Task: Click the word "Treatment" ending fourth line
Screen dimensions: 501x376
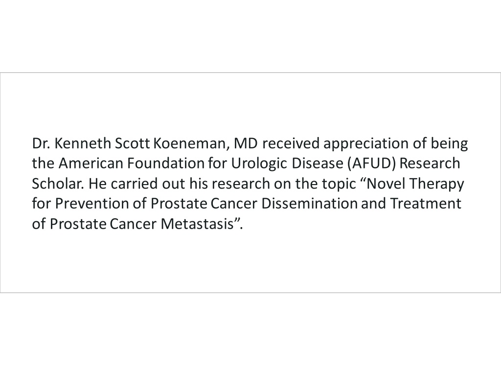Action: [x=426, y=203]
